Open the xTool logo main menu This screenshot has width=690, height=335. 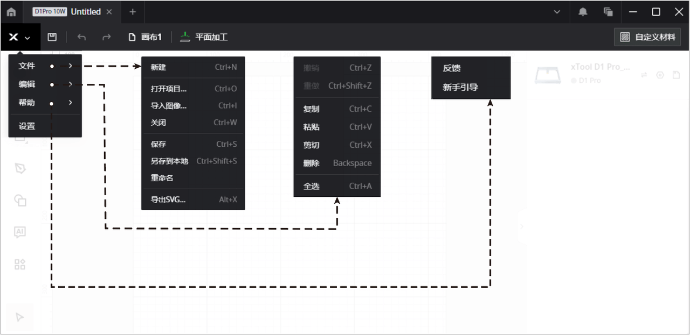[x=19, y=37]
